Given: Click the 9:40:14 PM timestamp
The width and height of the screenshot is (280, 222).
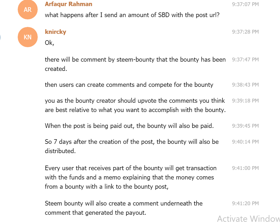Looking at the screenshot, I should 245,142.
